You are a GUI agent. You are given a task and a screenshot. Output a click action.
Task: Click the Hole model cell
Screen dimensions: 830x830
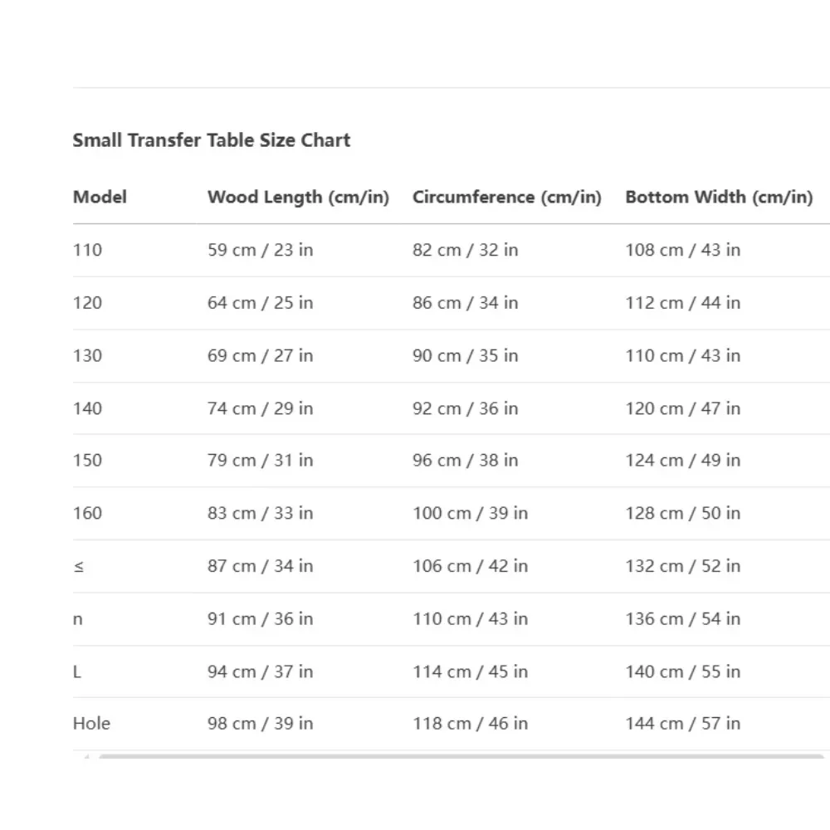pyautogui.click(x=91, y=724)
